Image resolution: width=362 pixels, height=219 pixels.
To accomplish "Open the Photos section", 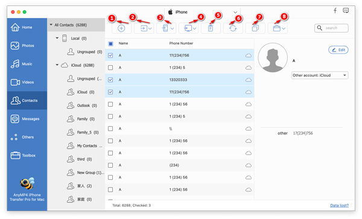I will click(x=27, y=45).
